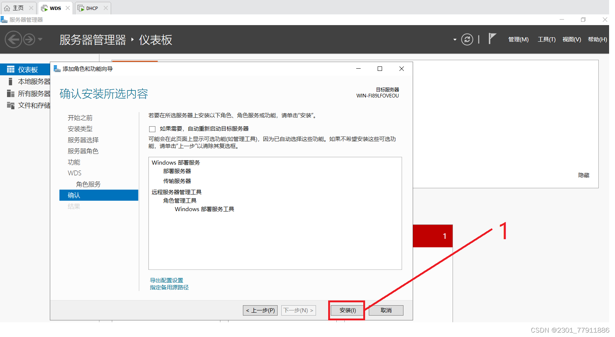The height and width of the screenshot is (337, 615).
Task: Click the Server Manager title bar icon
Action: [x=4, y=20]
